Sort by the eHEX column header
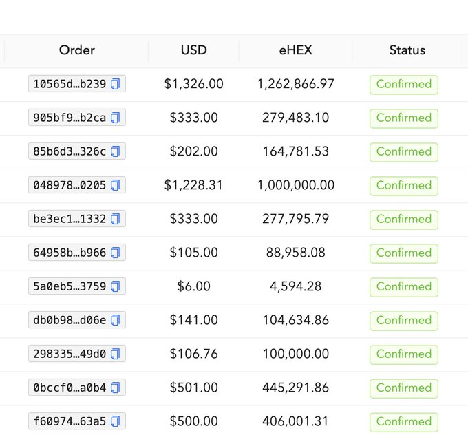This screenshot has height=435, width=468. 295,50
